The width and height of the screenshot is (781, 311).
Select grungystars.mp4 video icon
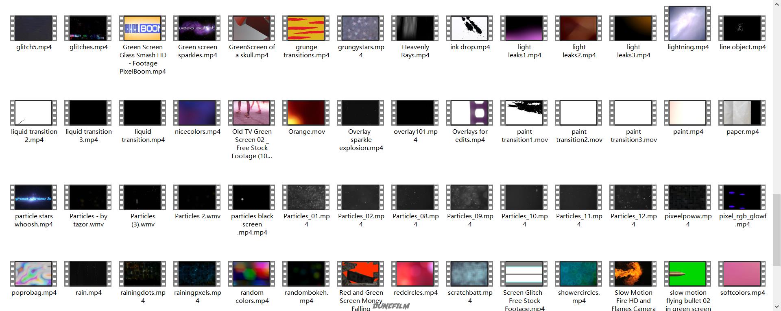click(x=361, y=28)
